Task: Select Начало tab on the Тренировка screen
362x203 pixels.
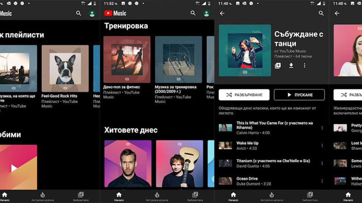Action: [x=119, y=197]
